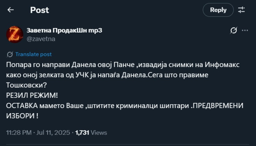The width and height of the screenshot is (256, 146).
Task: Open the reply sorting sliders icon
Action: [242, 10]
